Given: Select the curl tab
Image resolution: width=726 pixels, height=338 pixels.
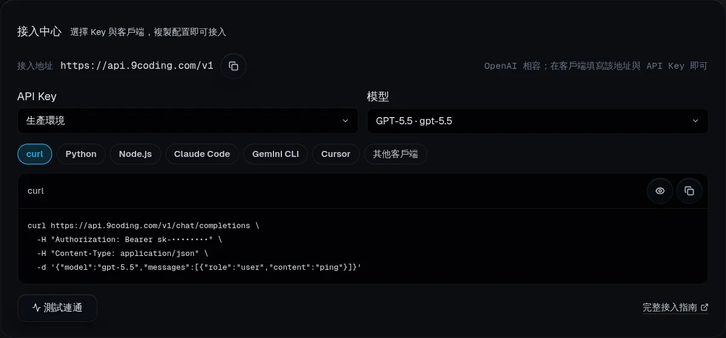Looking at the screenshot, I should coord(35,154).
